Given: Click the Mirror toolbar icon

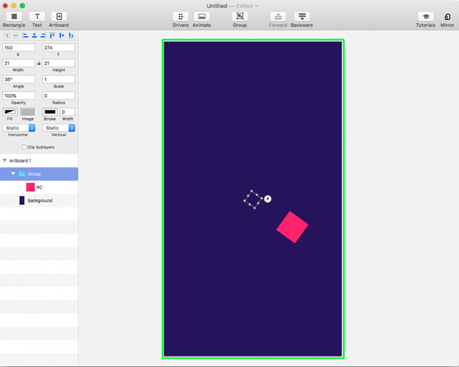Looking at the screenshot, I should click(x=447, y=16).
